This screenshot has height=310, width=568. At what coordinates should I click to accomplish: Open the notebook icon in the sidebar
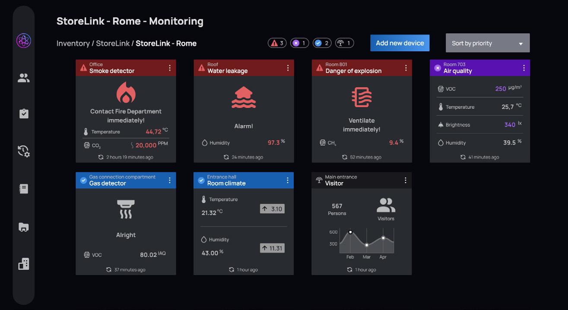[24, 189]
